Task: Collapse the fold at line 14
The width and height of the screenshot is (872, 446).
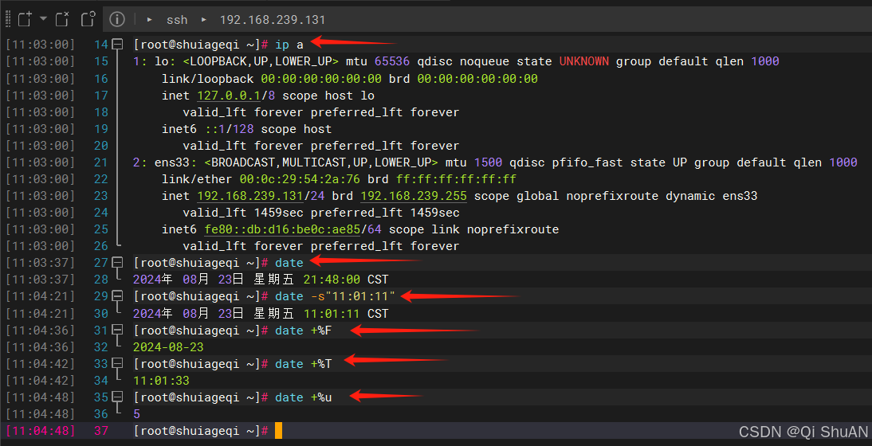Action: (x=117, y=44)
